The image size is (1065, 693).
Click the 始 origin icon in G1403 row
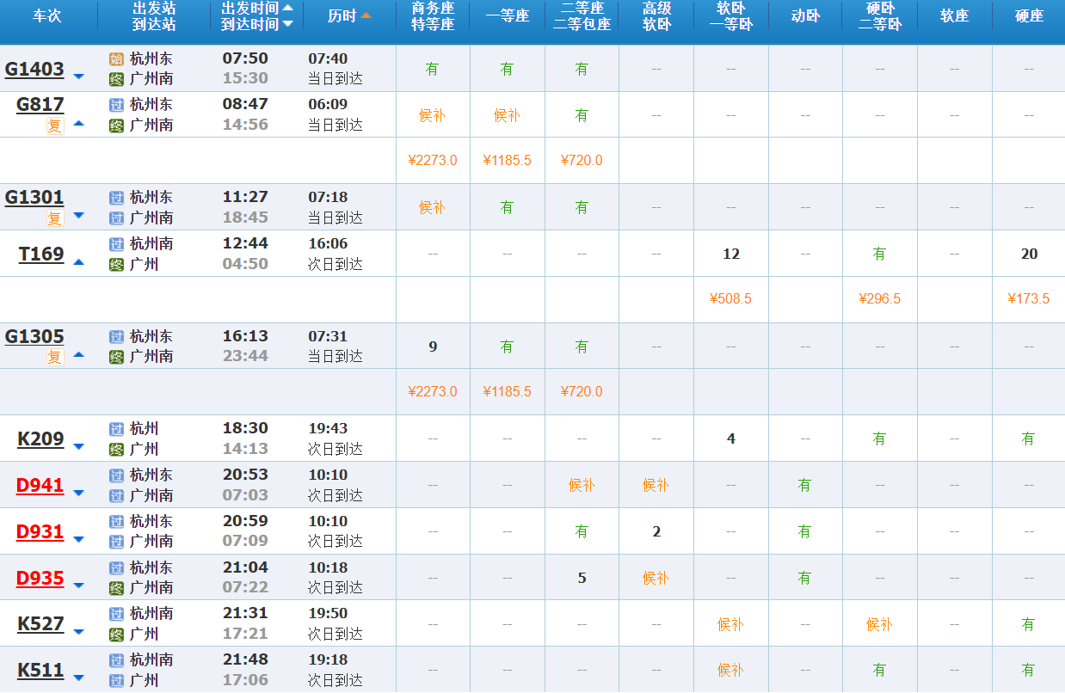tap(117, 58)
